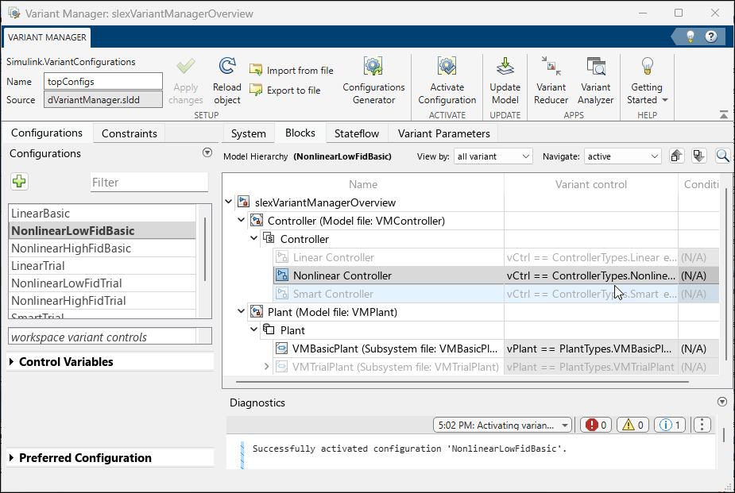Click the configurations list scrollbar

click(205, 249)
